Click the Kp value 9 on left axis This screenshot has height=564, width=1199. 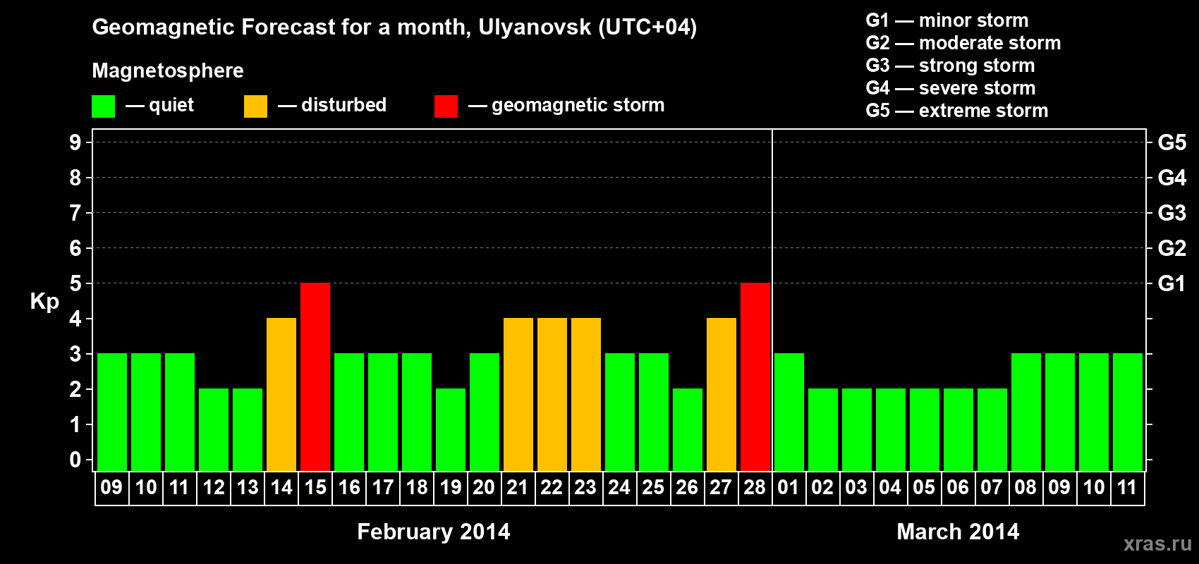(x=75, y=142)
